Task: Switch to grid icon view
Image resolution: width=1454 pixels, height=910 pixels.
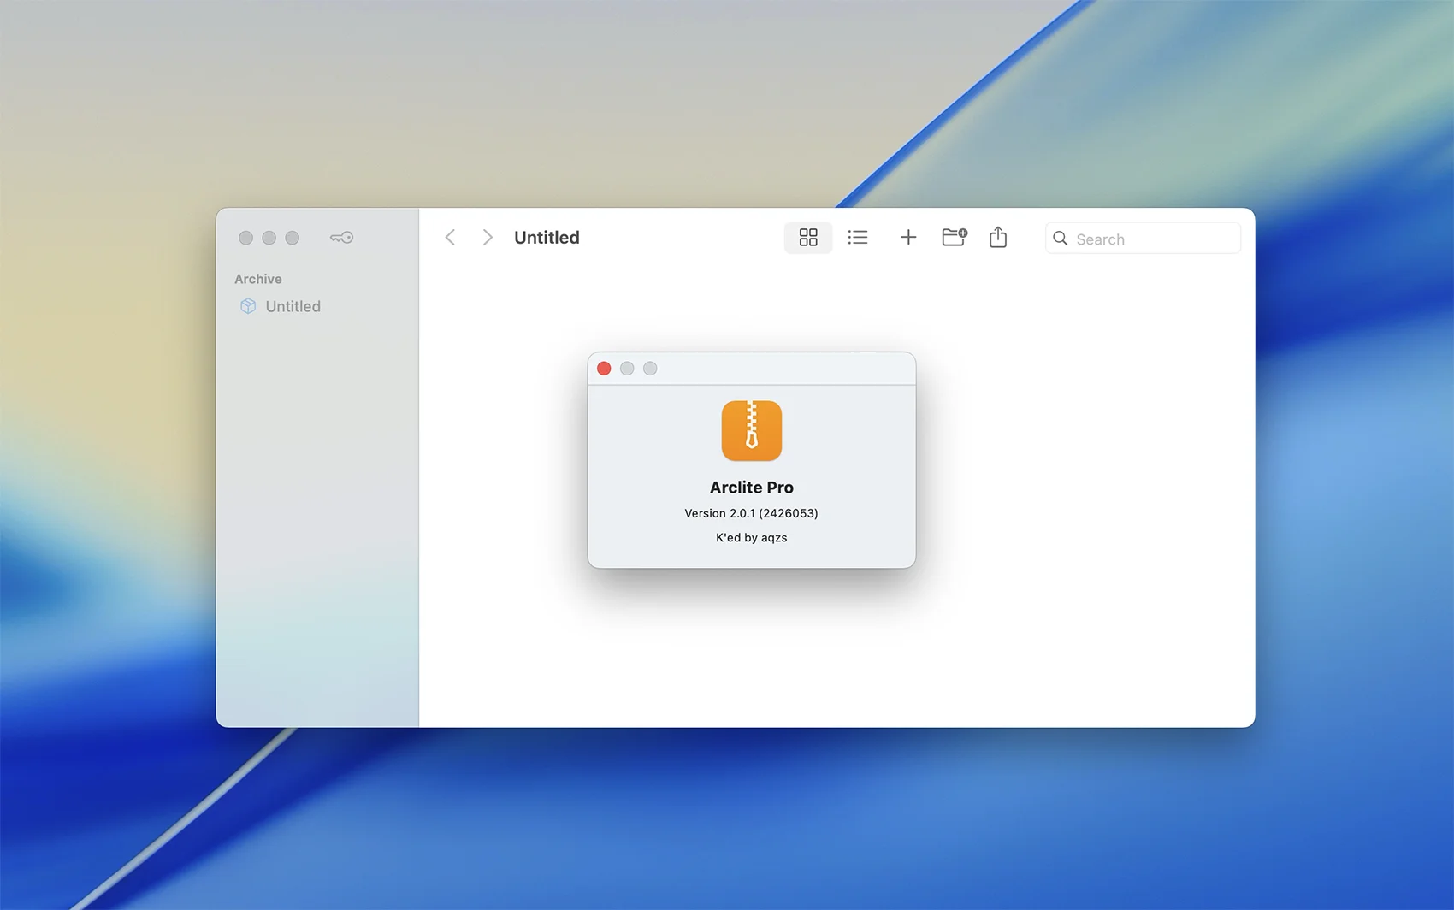Action: (x=807, y=238)
